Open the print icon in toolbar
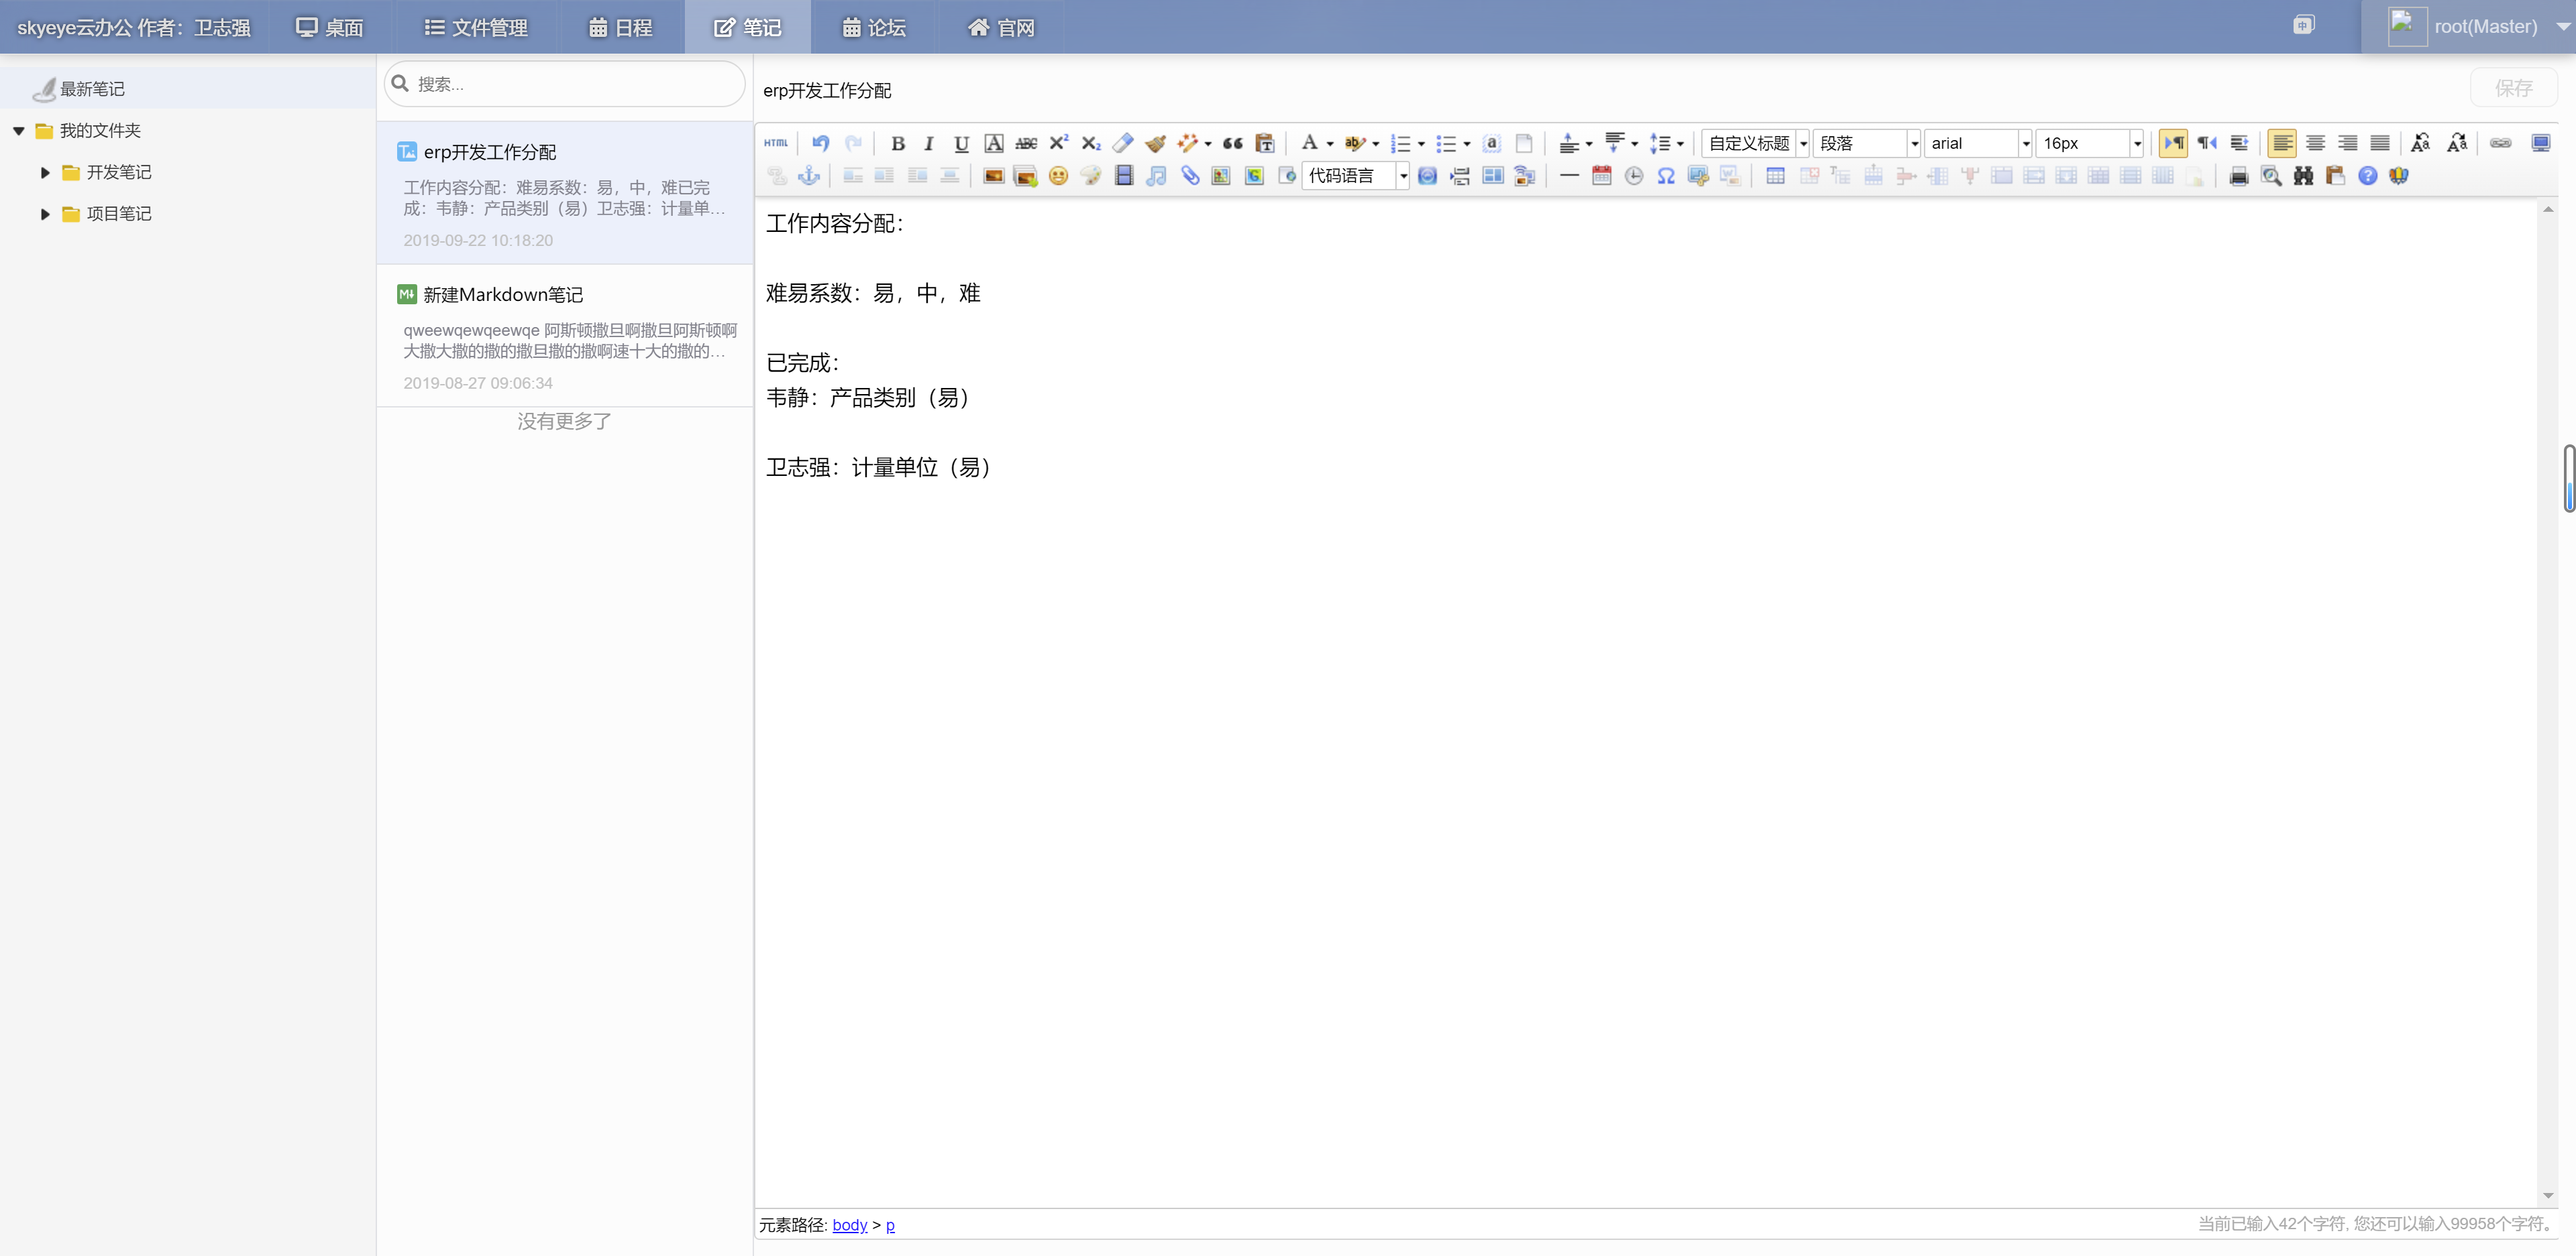 (2239, 177)
